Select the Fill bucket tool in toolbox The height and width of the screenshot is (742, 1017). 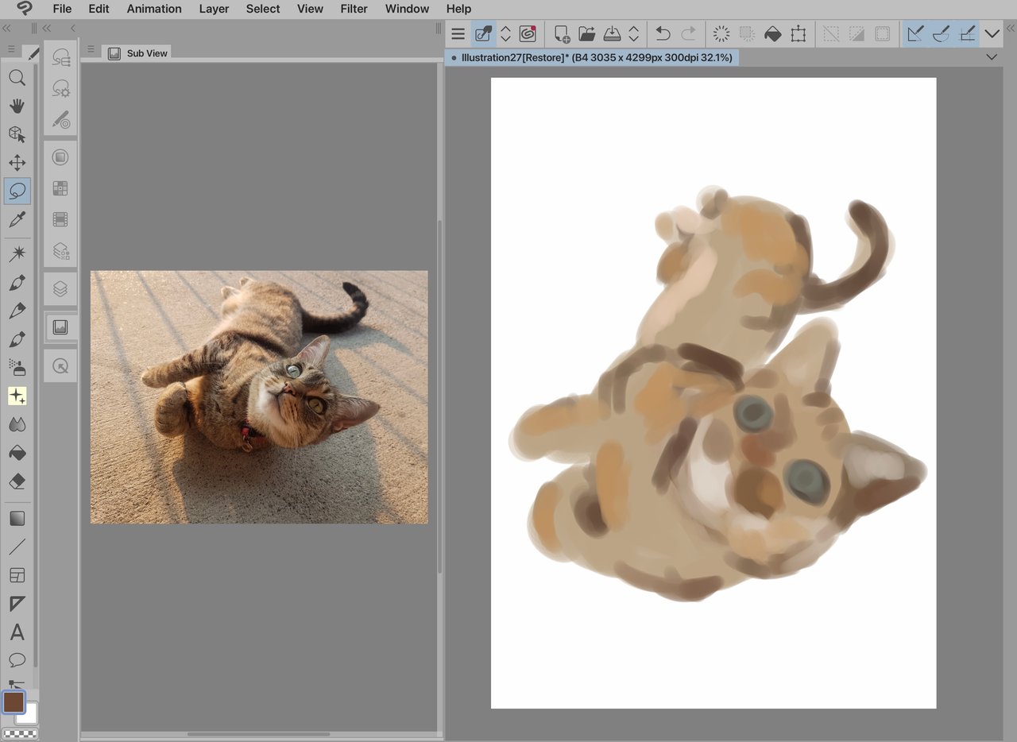pos(17,453)
